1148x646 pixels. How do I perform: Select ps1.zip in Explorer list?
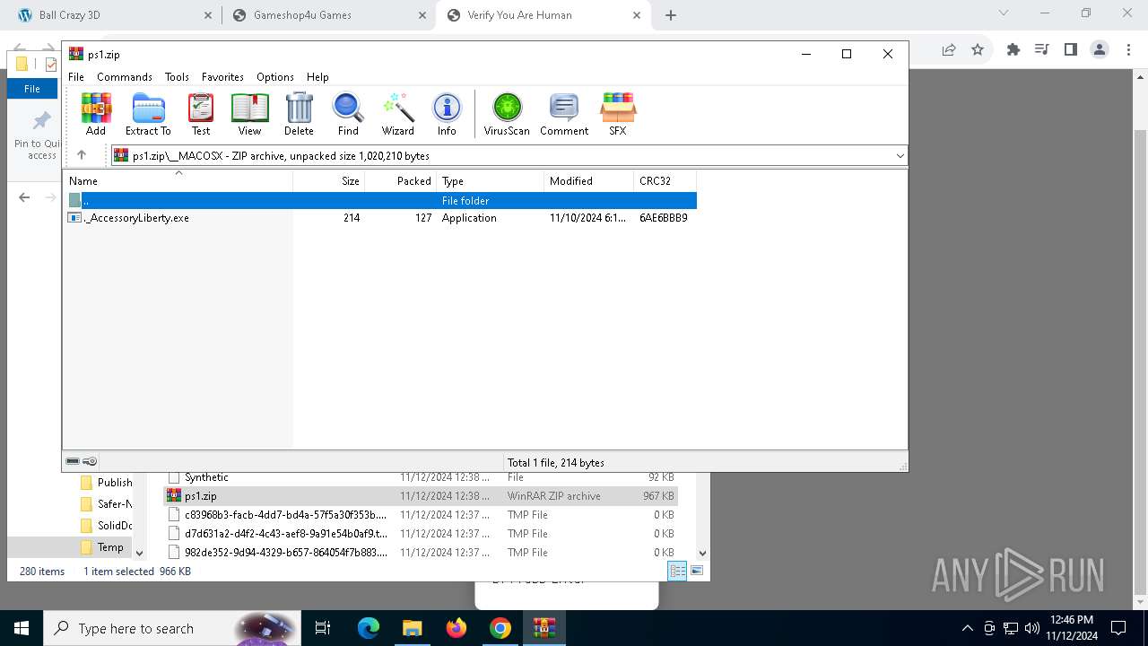(x=421, y=496)
